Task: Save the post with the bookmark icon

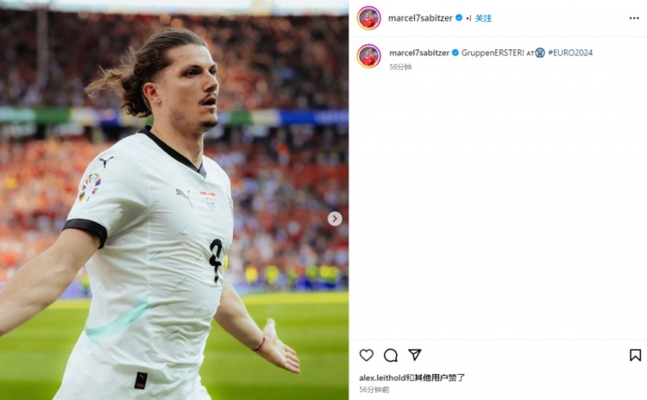Action: point(635,355)
